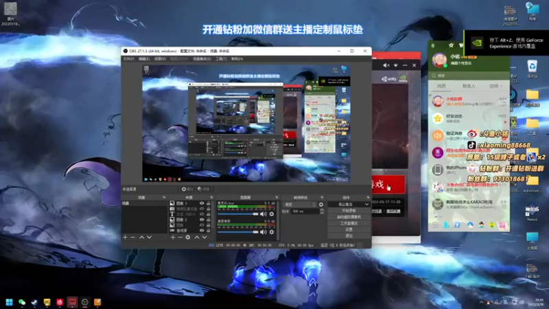
Task: Click 启动虚拟摄像机 button
Action: click(349, 217)
